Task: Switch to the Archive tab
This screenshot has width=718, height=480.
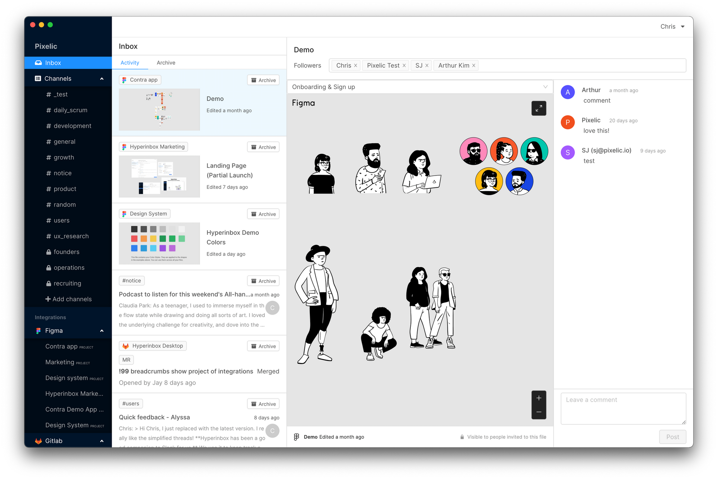Action: (166, 63)
